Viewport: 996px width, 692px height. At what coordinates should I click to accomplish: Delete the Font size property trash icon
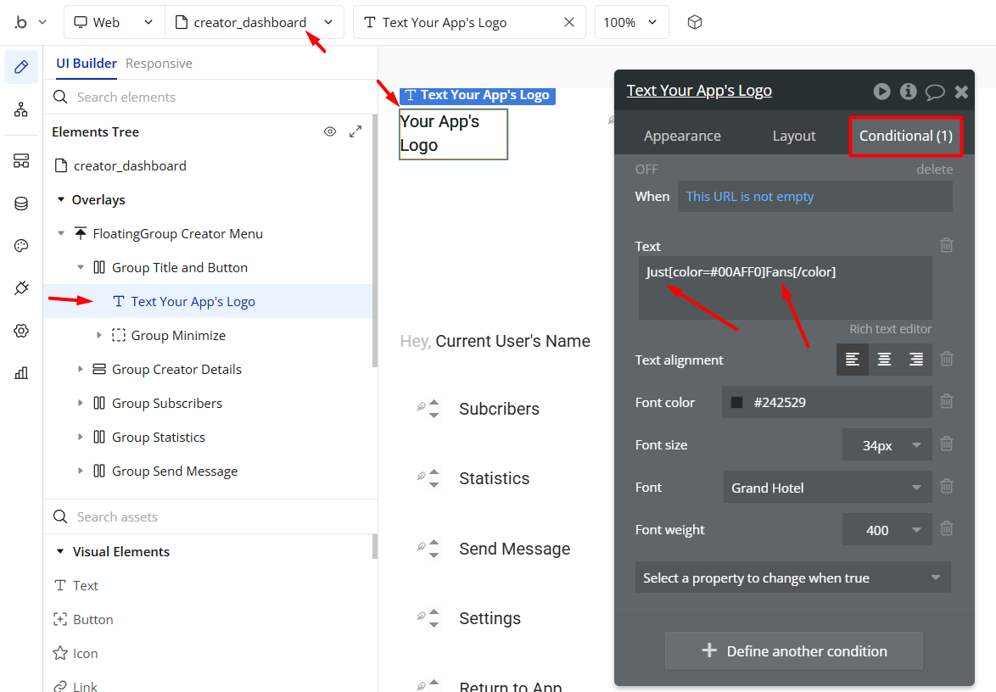[x=947, y=444]
